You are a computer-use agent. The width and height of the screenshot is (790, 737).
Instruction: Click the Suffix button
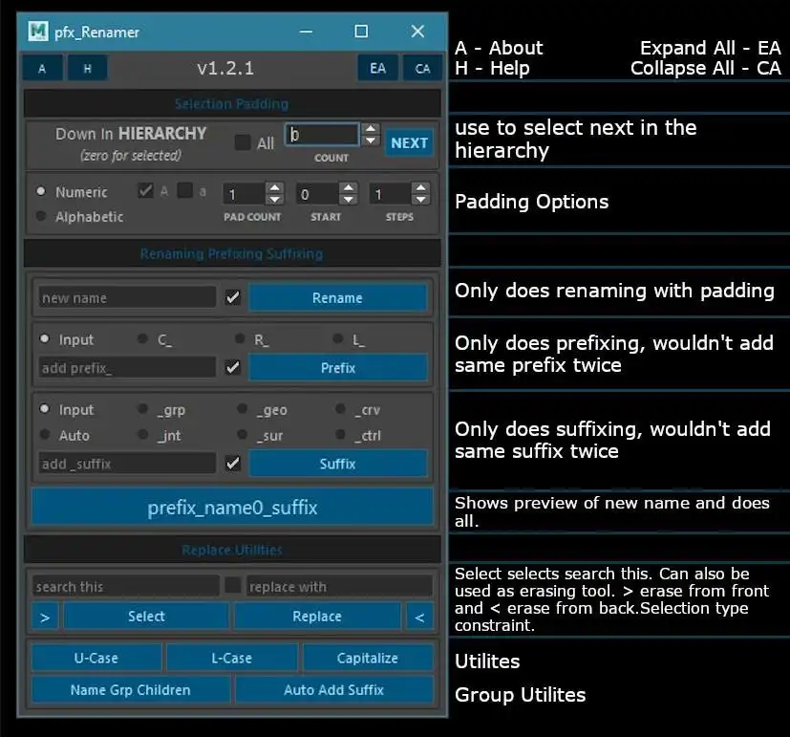[x=337, y=464]
